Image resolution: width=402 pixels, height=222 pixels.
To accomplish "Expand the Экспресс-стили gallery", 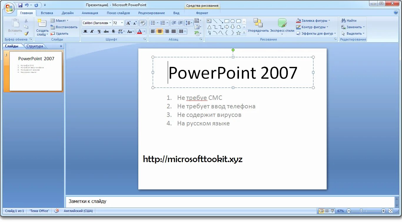I will (x=282, y=27).
